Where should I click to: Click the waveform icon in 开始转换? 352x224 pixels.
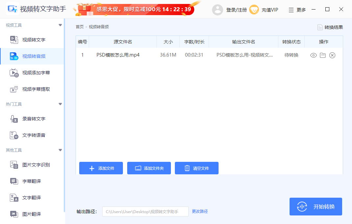tap(302, 207)
